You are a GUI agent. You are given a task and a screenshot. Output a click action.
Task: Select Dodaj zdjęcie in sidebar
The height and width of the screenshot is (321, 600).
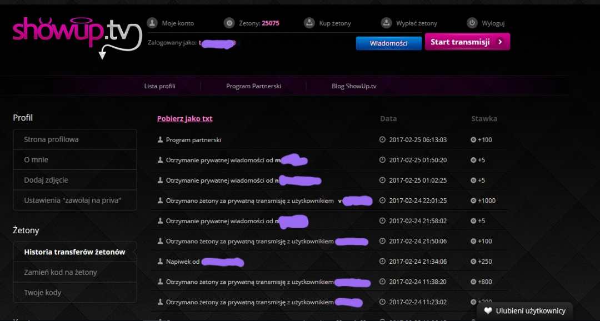46,180
